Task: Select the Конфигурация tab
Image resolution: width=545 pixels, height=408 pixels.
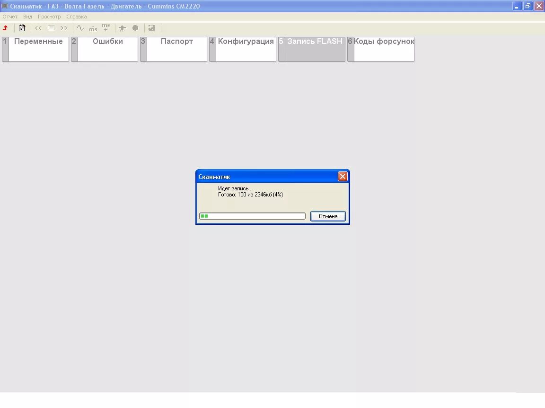Action: tap(243, 49)
